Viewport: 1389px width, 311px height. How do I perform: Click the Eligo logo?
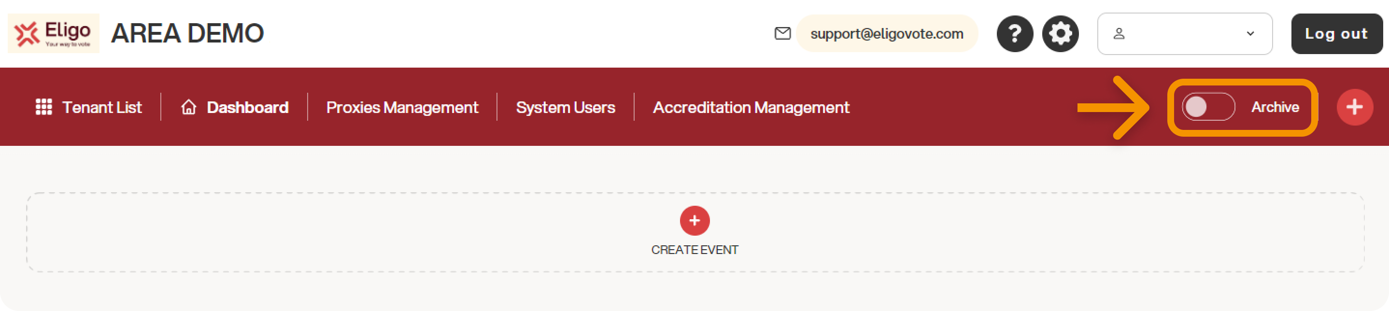[53, 33]
